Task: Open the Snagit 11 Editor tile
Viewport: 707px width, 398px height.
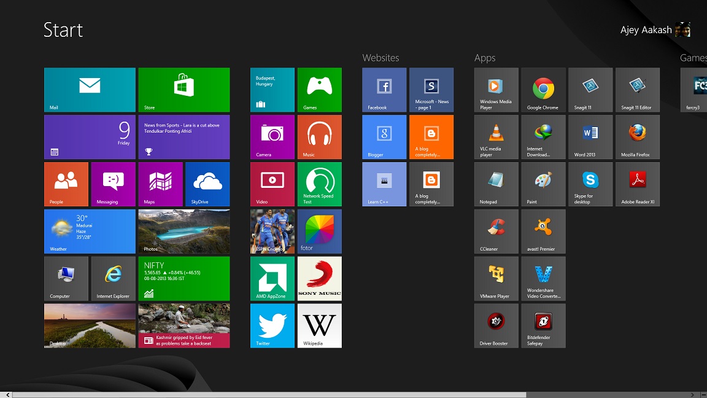Action: (638, 90)
